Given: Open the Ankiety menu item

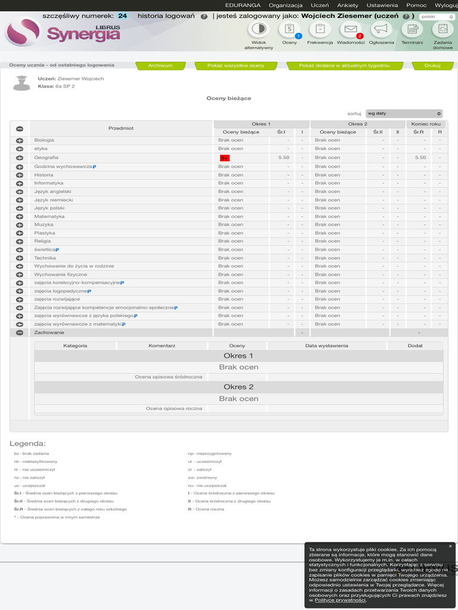Looking at the screenshot, I should [x=348, y=5].
